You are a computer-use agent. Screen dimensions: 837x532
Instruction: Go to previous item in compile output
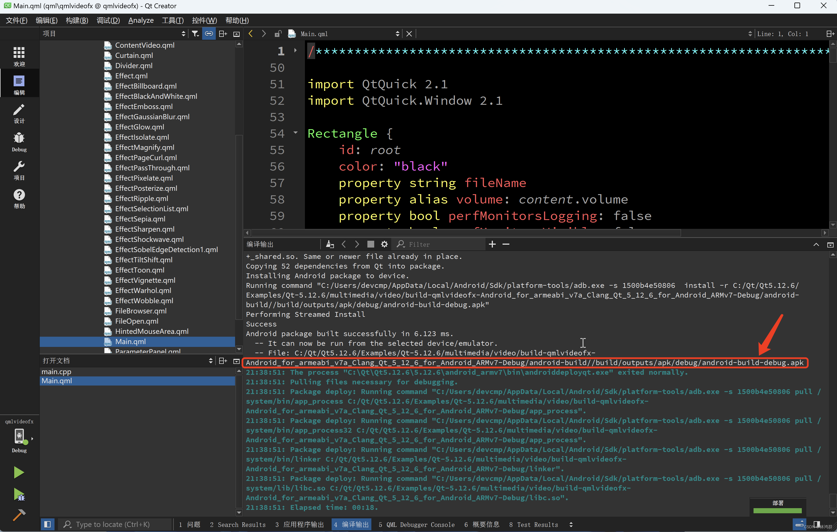pyautogui.click(x=344, y=244)
